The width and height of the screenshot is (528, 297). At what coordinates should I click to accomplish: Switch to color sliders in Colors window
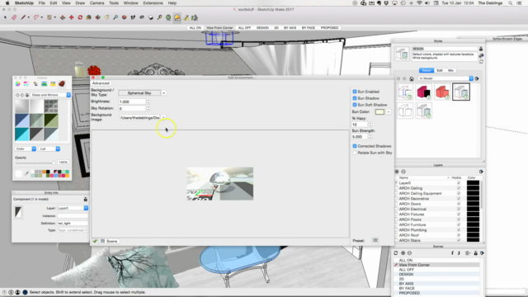[x=26, y=84]
